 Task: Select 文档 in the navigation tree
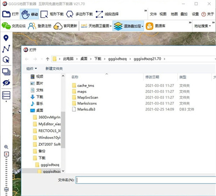pos(37,90)
